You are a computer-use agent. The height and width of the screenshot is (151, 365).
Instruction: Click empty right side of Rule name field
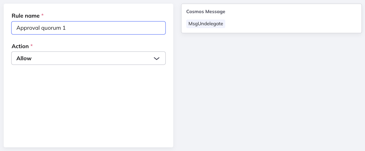[x=132, y=28]
